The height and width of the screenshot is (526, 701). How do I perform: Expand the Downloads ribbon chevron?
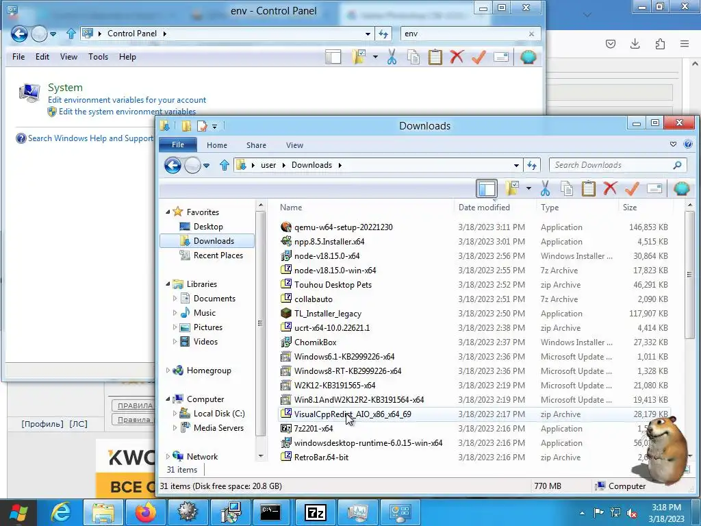click(x=674, y=144)
